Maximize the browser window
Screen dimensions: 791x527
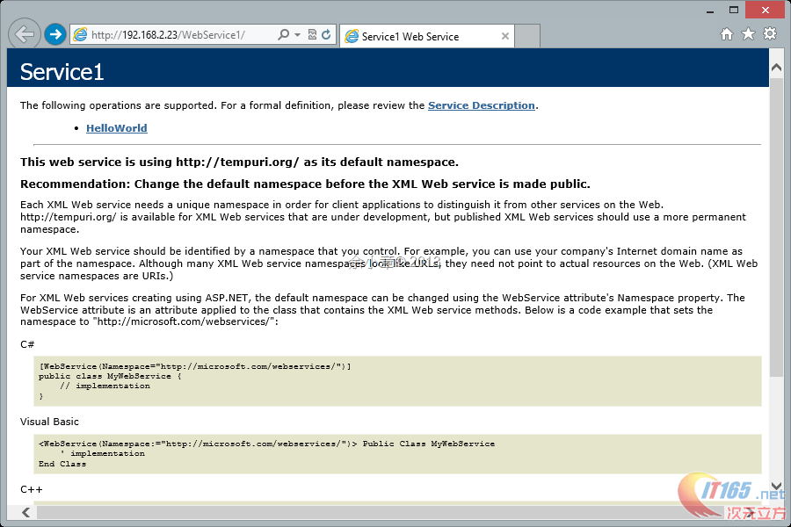(x=734, y=10)
